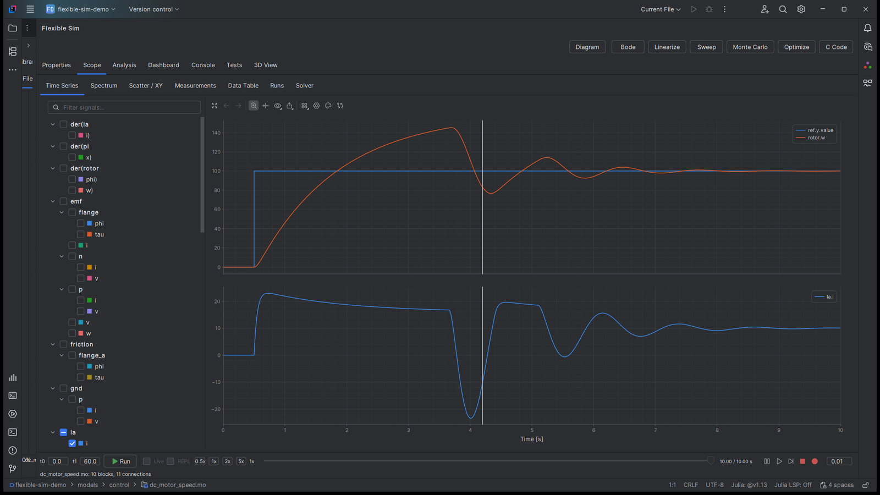Uncheck the Ia i signal checkbox

(72, 443)
